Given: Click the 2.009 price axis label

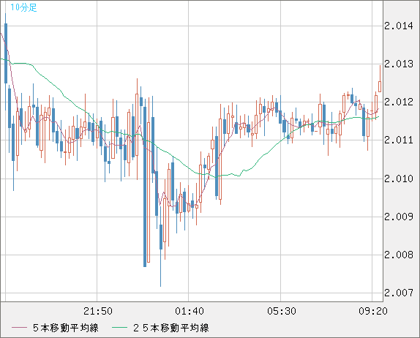Looking at the screenshot, I should pos(399,217).
